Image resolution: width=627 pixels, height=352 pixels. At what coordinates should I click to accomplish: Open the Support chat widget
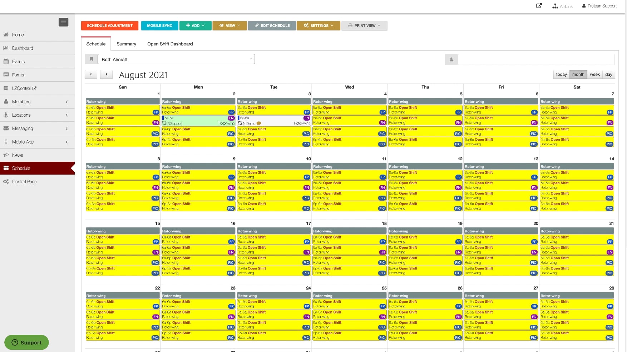coord(26,342)
